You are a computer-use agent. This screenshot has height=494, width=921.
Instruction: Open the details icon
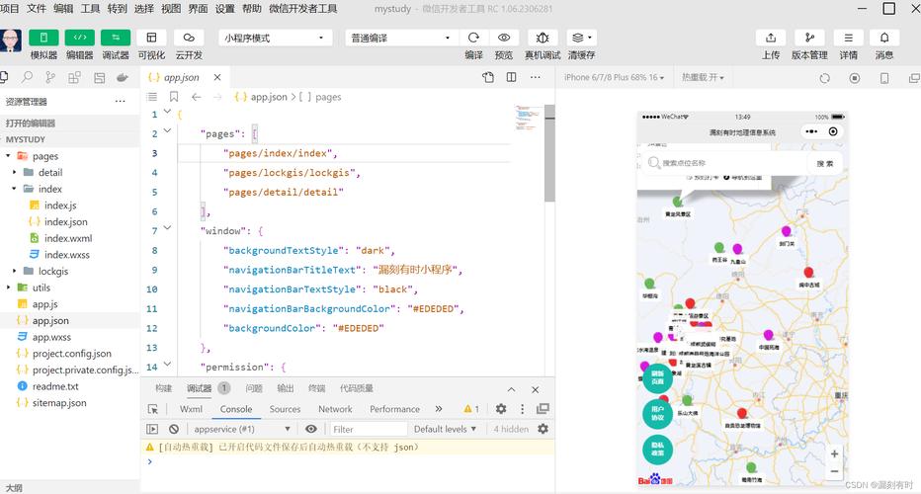click(848, 38)
